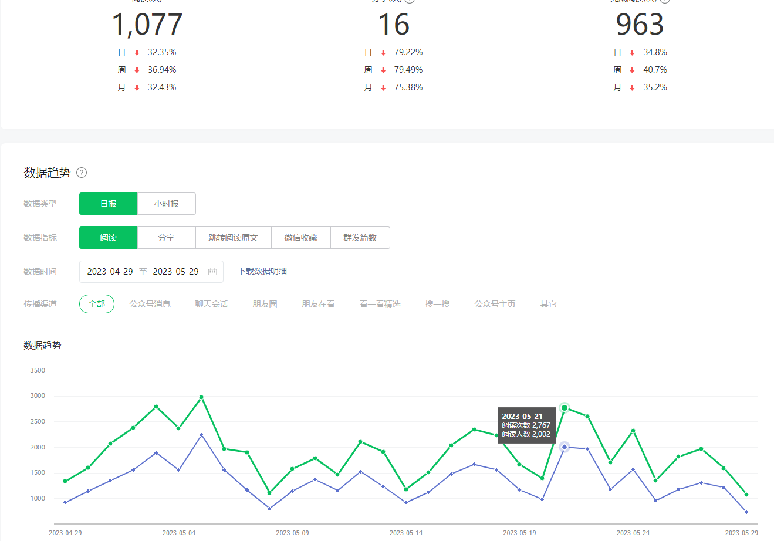Switch metric to 分享
Screen dimensions: 774x541
[x=167, y=238]
